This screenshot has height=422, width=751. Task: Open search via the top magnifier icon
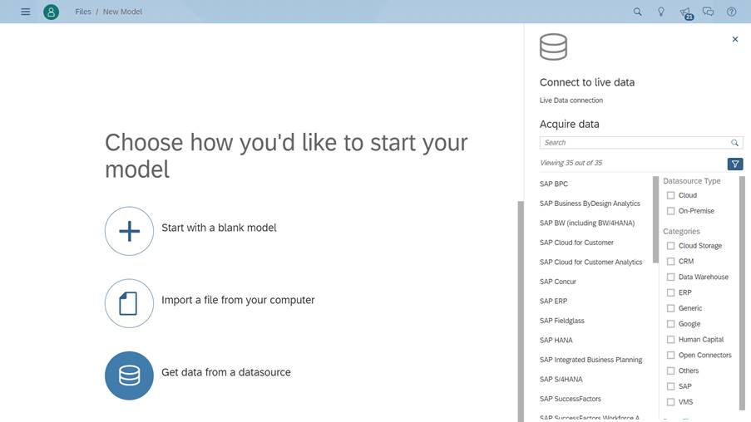(638, 12)
